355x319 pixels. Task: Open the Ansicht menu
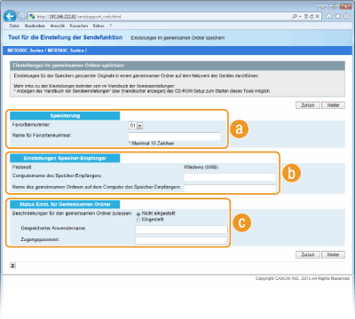(57, 26)
